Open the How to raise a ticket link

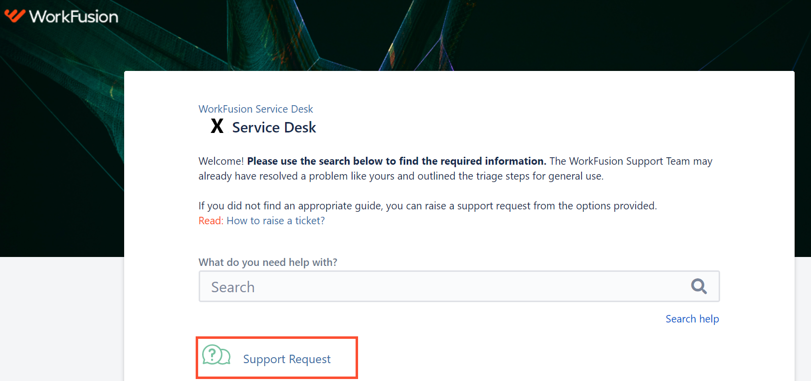276,221
